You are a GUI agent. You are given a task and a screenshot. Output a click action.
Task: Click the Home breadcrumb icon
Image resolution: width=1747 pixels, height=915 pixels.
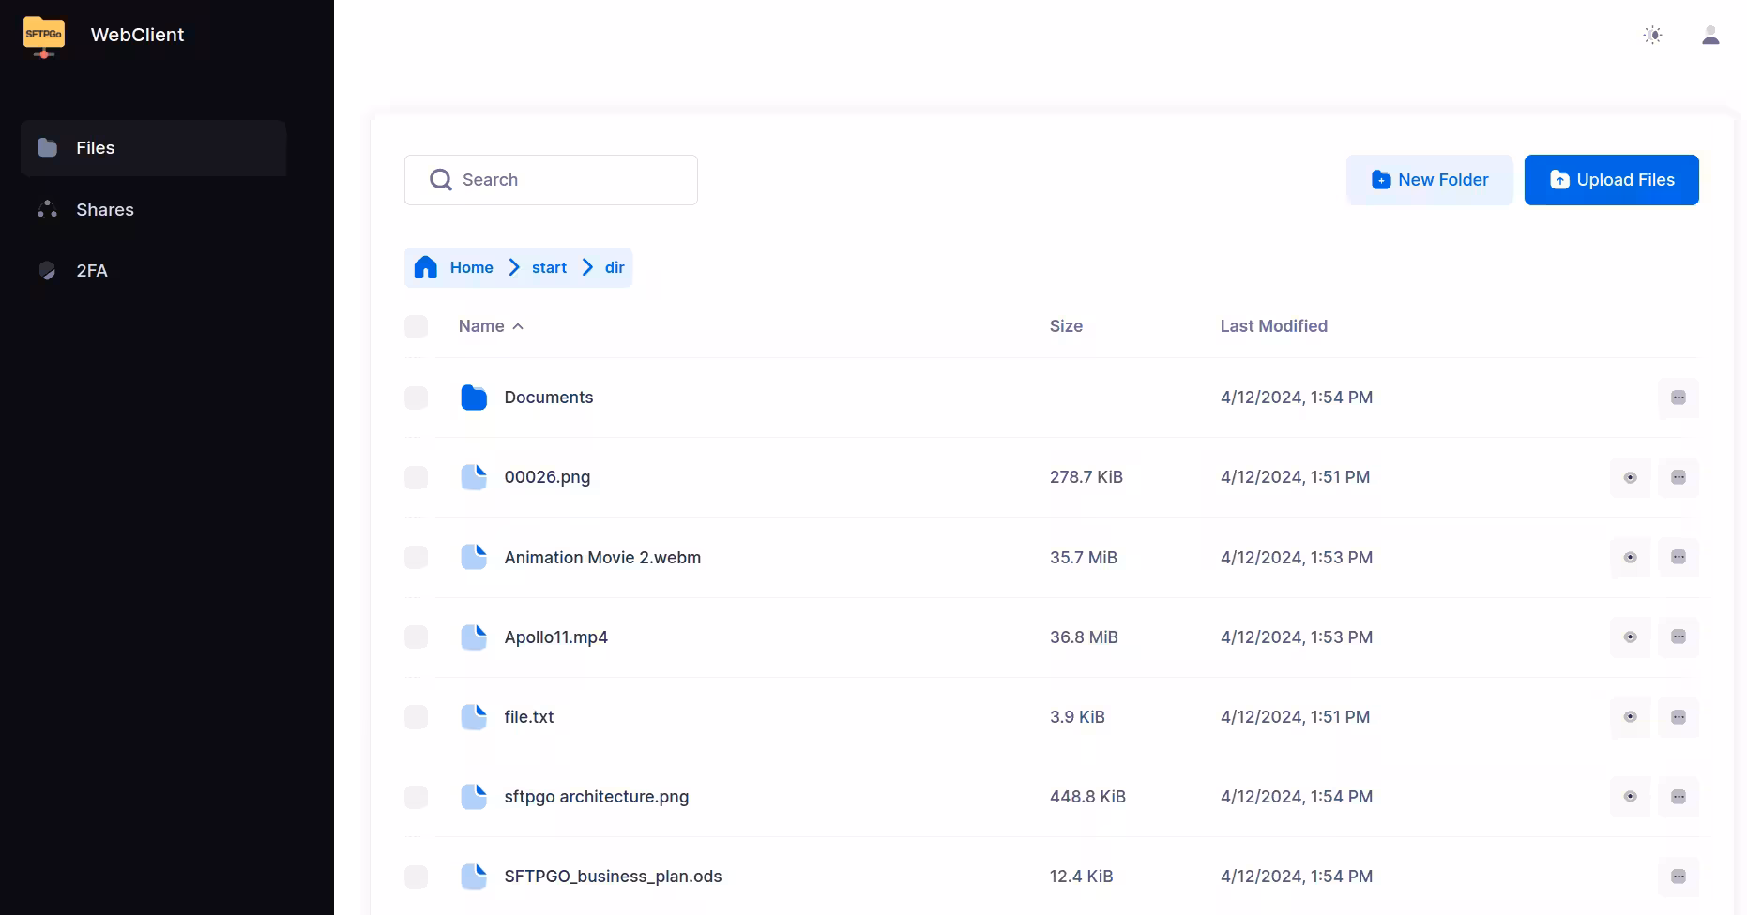click(x=426, y=267)
